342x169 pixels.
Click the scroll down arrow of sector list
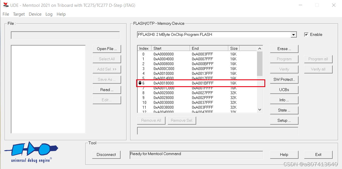point(260,110)
